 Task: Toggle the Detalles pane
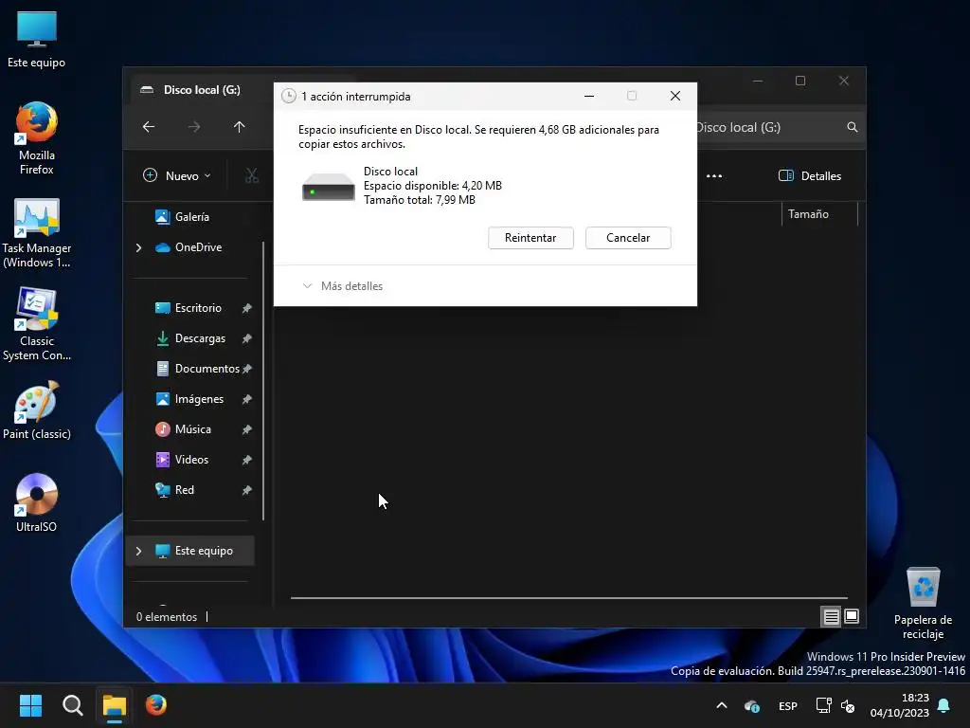click(810, 175)
